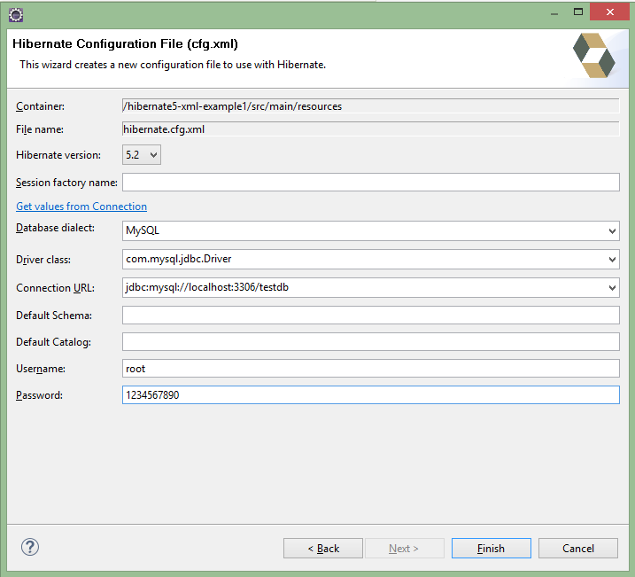
Task: Click the Password label
Action: [39, 395]
